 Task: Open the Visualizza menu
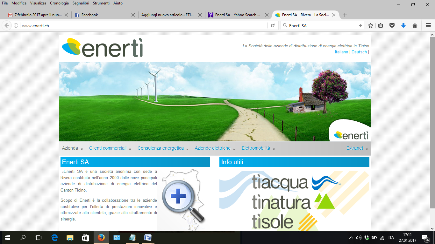tap(38, 3)
